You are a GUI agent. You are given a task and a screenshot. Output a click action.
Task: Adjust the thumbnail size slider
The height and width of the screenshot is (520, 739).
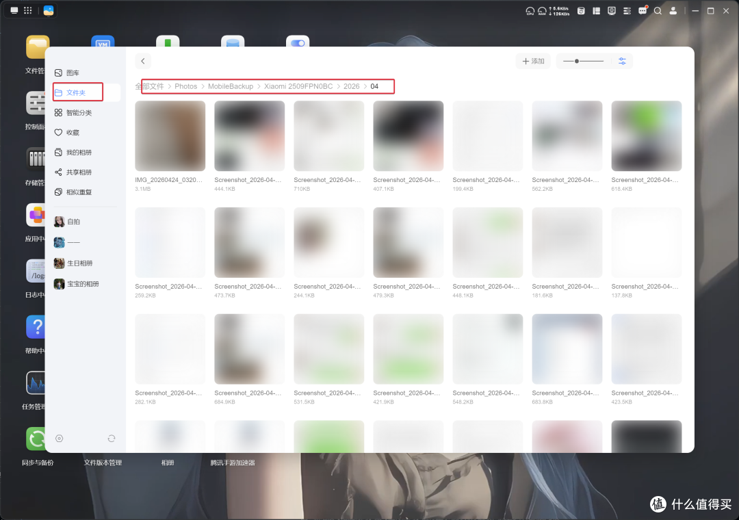pos(583,62)
